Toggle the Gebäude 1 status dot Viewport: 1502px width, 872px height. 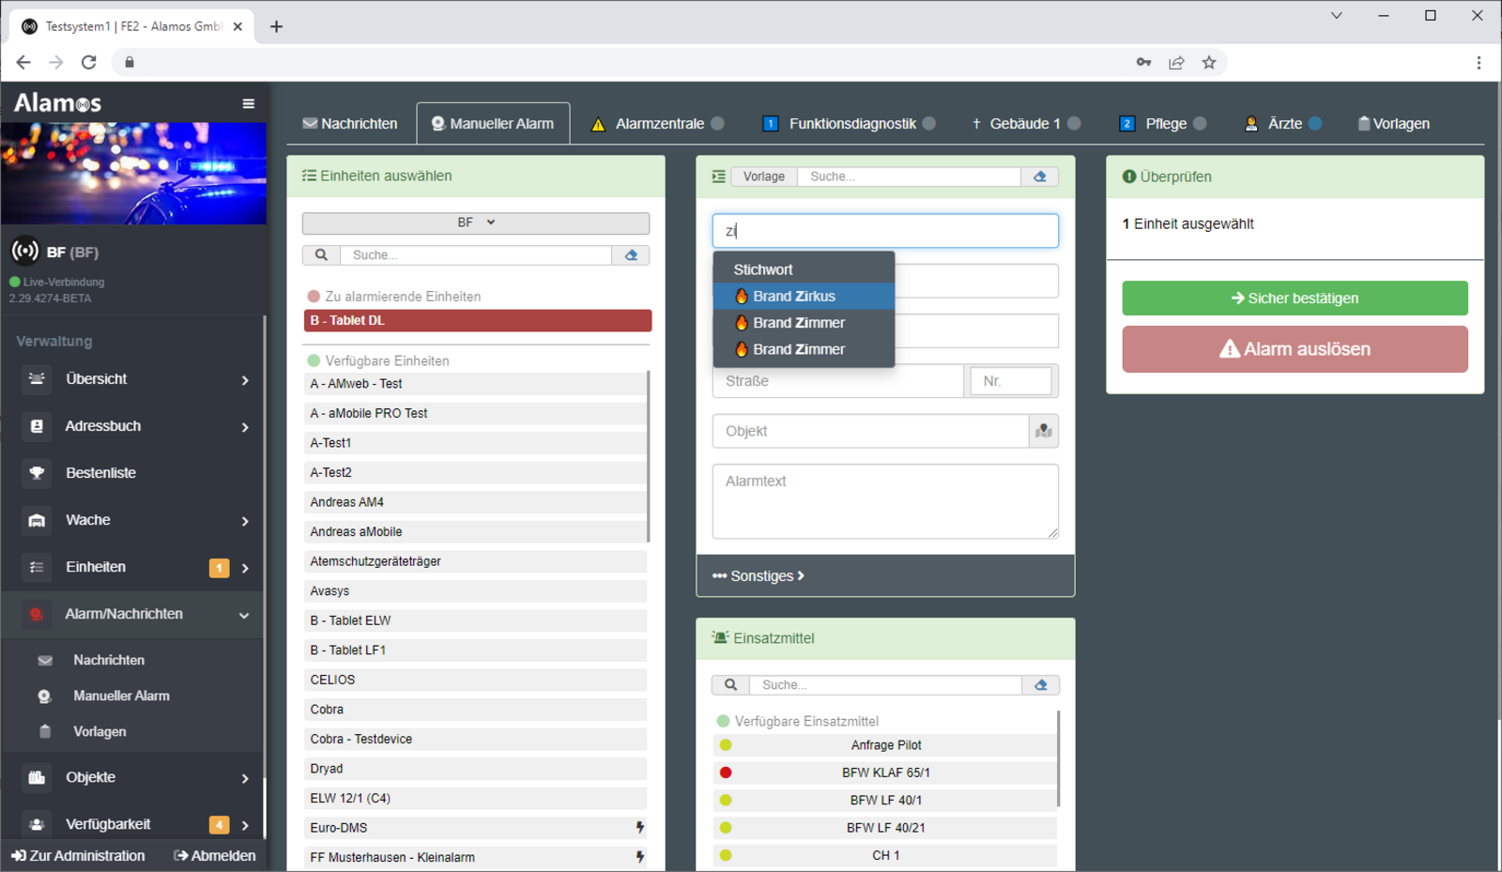point(1074,123)
